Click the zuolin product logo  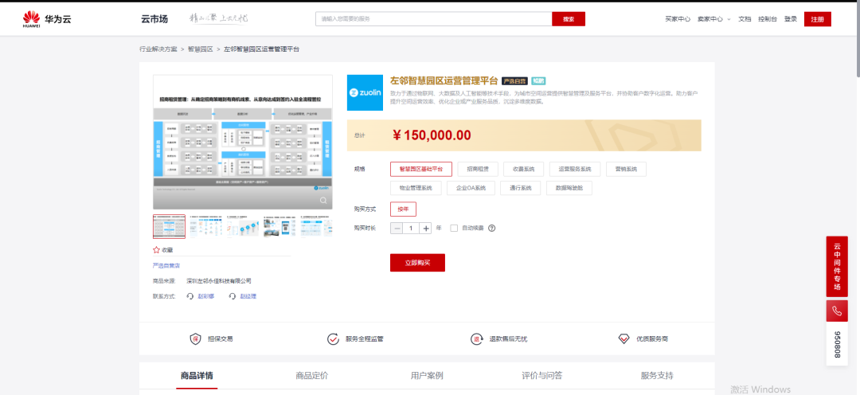click(365, 92)
